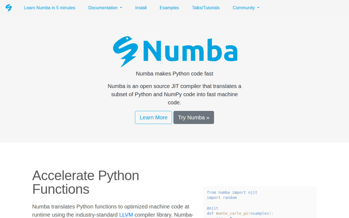Expand the Community dropdown menu
This screenshot has height=218, width=349.
tap(246, 8)
